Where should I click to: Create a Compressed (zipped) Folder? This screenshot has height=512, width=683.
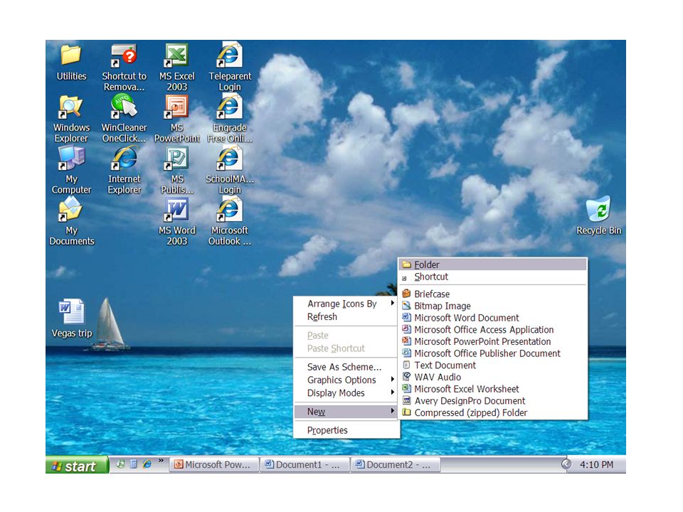[492, 412]
